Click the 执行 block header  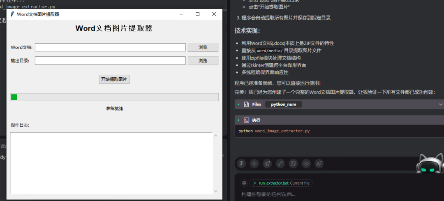click(x=339, y=120)
